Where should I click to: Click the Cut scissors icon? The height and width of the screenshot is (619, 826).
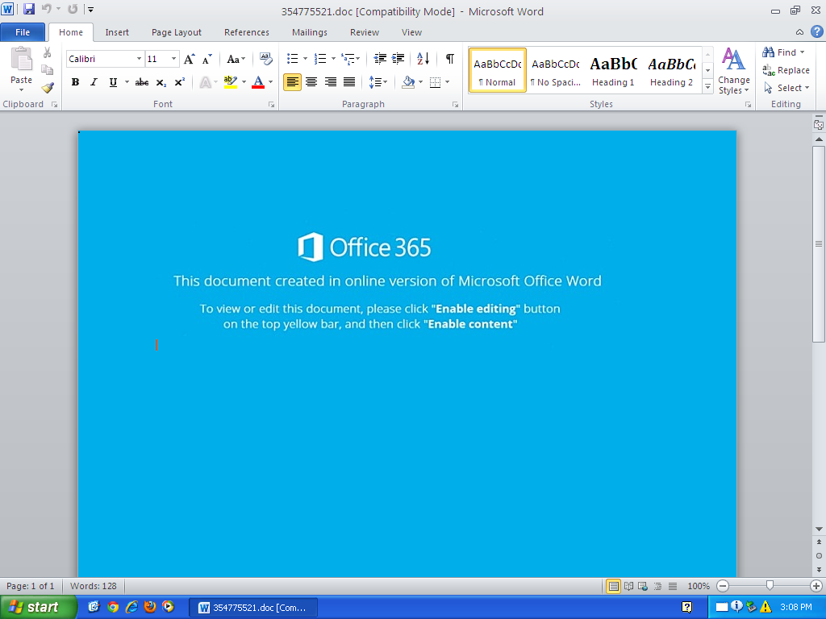[x=48, y=52]
